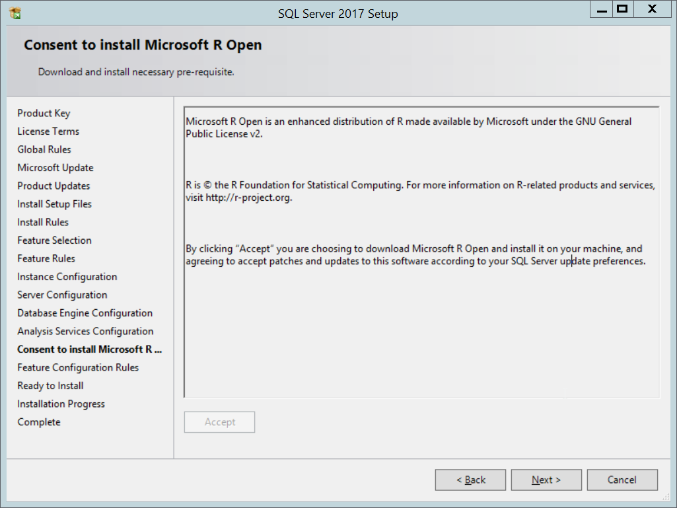Open Server Configuration step
This screenshot has width=677, height=508.
click(x=62, y=295)
